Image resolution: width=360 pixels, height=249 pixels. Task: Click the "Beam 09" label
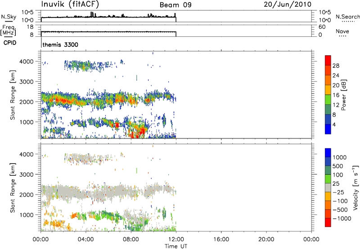175,5
